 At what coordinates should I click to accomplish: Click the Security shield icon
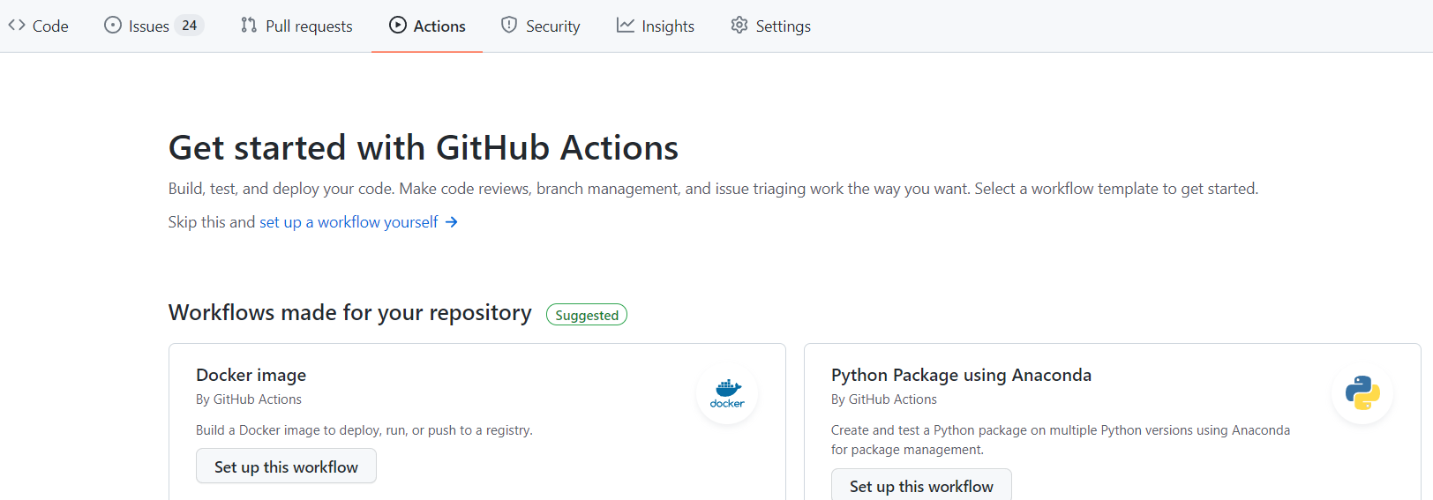click(x=509, y=26)
